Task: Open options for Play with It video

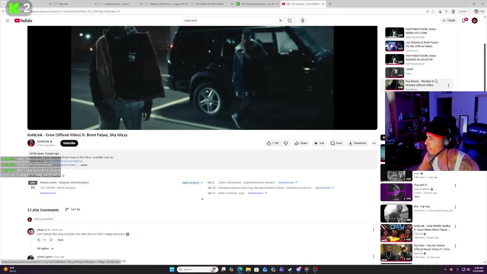Action: click(x=455, y=186)
